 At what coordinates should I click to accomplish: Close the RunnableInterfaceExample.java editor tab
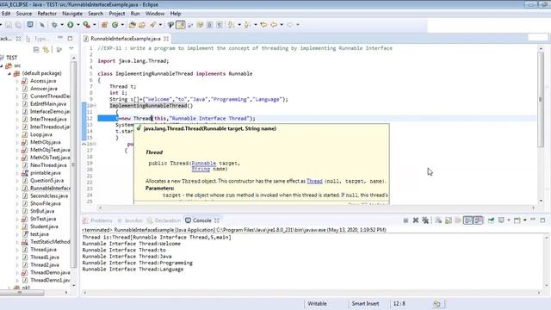click(166, 39)
